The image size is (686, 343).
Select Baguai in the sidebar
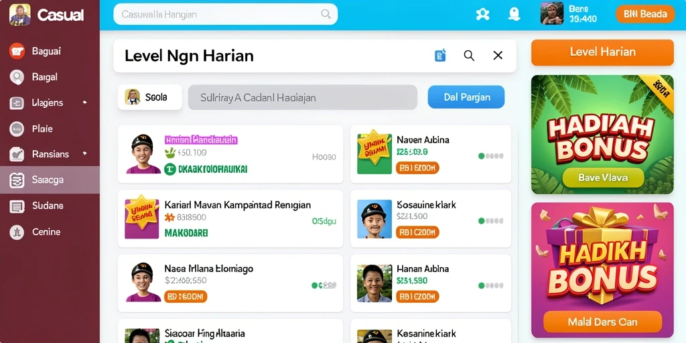(46, 51)
